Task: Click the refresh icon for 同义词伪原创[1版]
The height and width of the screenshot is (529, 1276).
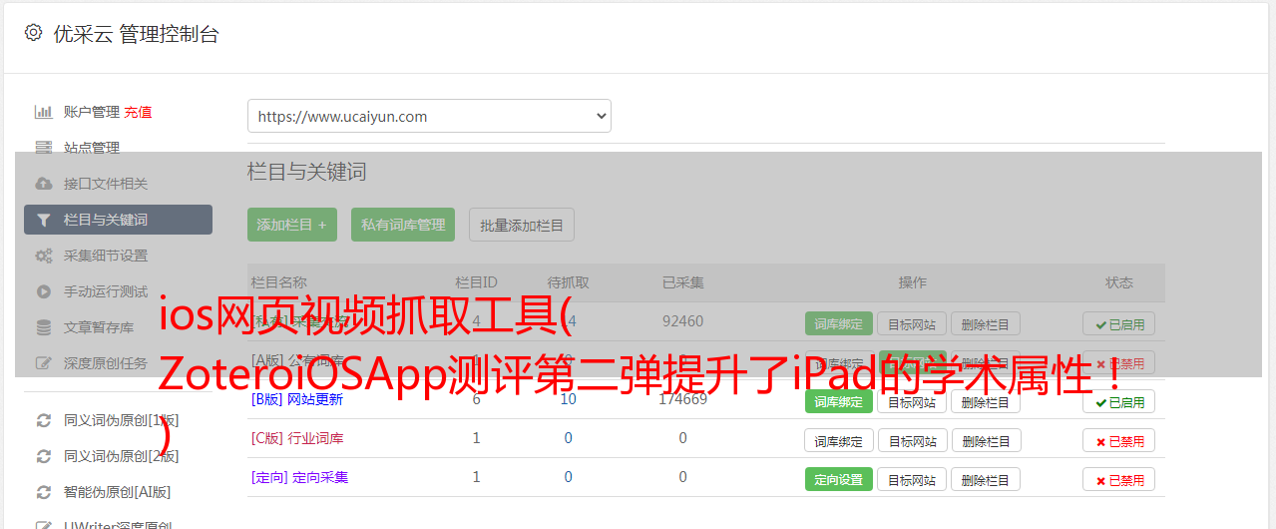Action: coord(43,420)
